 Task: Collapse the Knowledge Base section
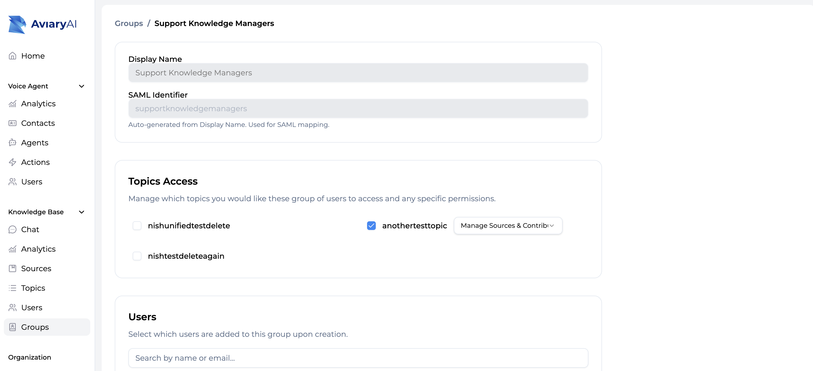[81, 212]
